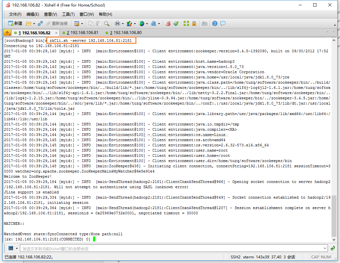Click the printer icon
340x263 pixels.
(117, 24)
